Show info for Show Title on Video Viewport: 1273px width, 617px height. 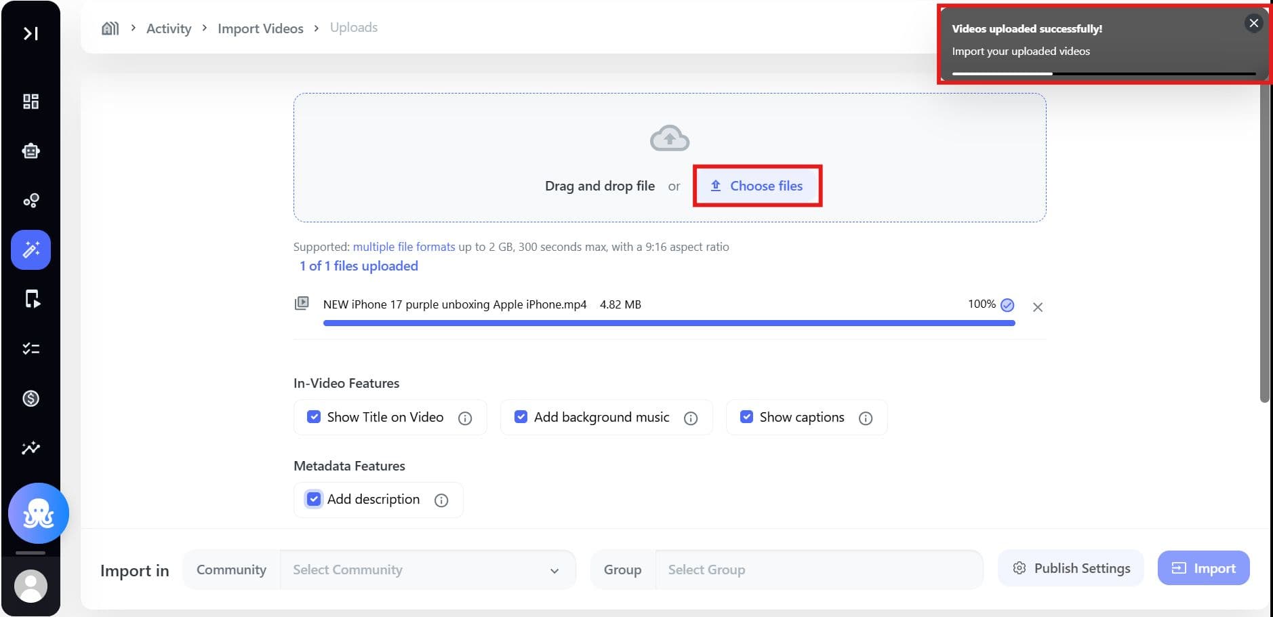[465, 418]
